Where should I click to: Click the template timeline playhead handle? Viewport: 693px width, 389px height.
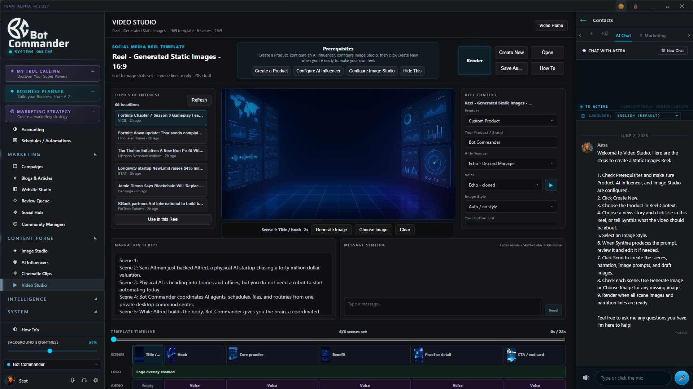pyautogui.click(x=114, y=339)
